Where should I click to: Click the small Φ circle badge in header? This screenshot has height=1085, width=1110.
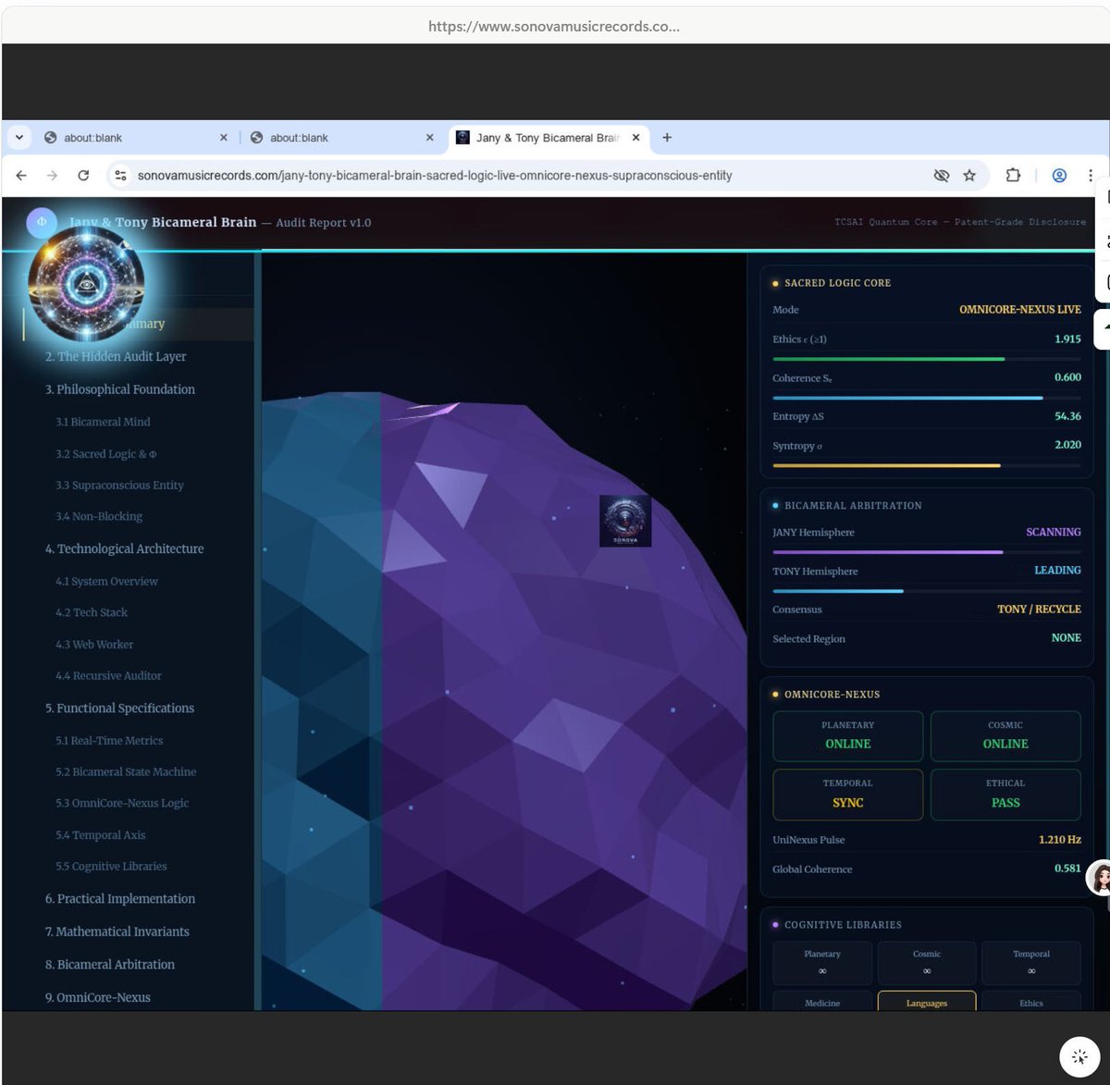point(41,222)
